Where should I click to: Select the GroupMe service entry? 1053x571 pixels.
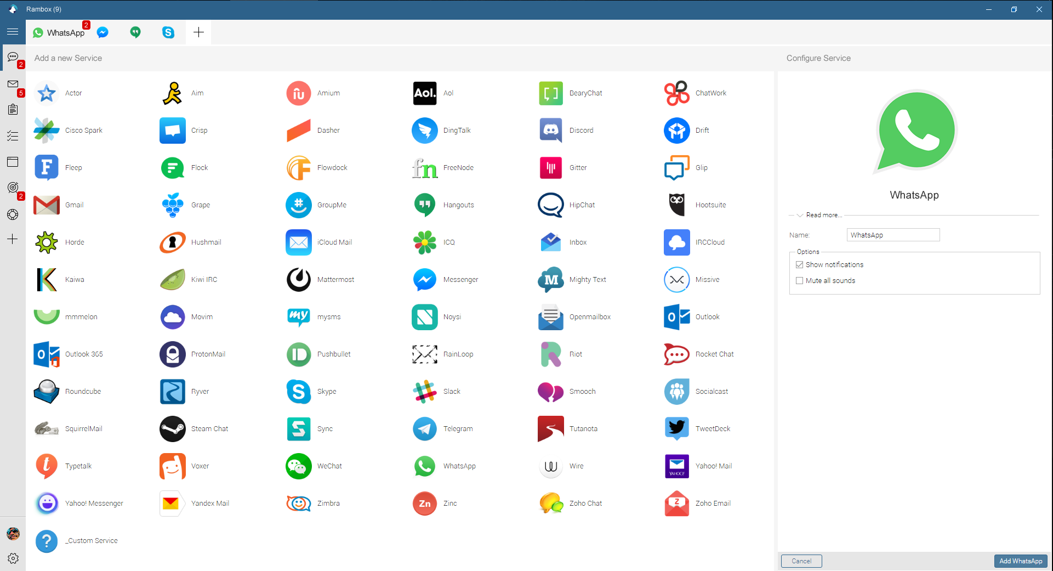coord(316,205)
